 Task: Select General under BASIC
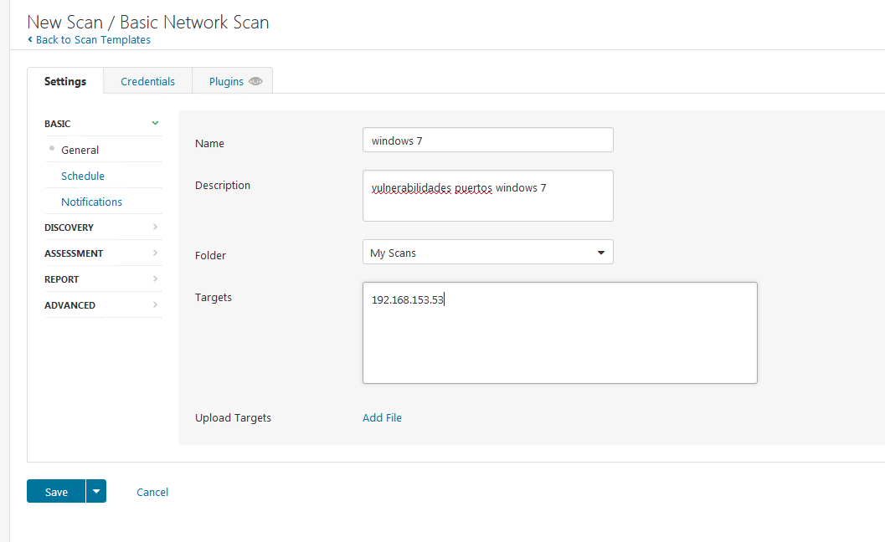tap(80, 150)
